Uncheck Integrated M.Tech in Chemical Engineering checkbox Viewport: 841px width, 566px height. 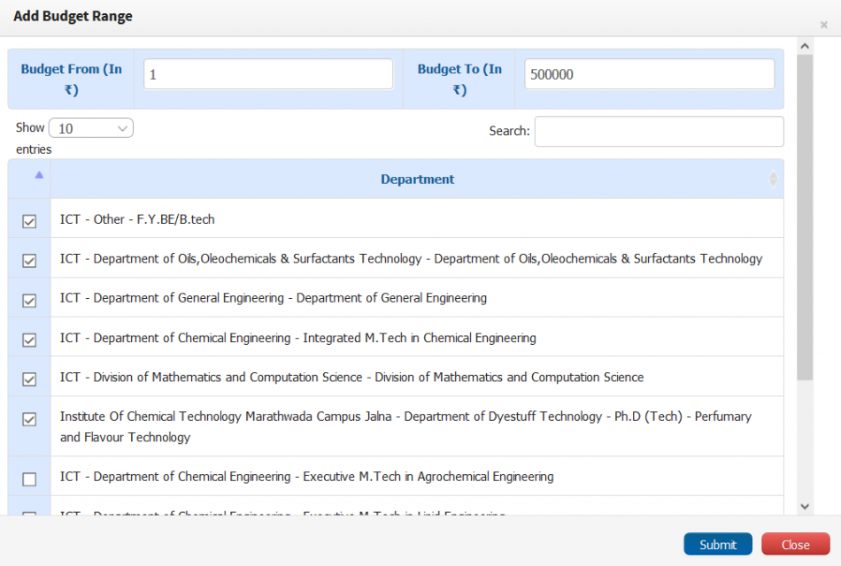tap(29, 340)
